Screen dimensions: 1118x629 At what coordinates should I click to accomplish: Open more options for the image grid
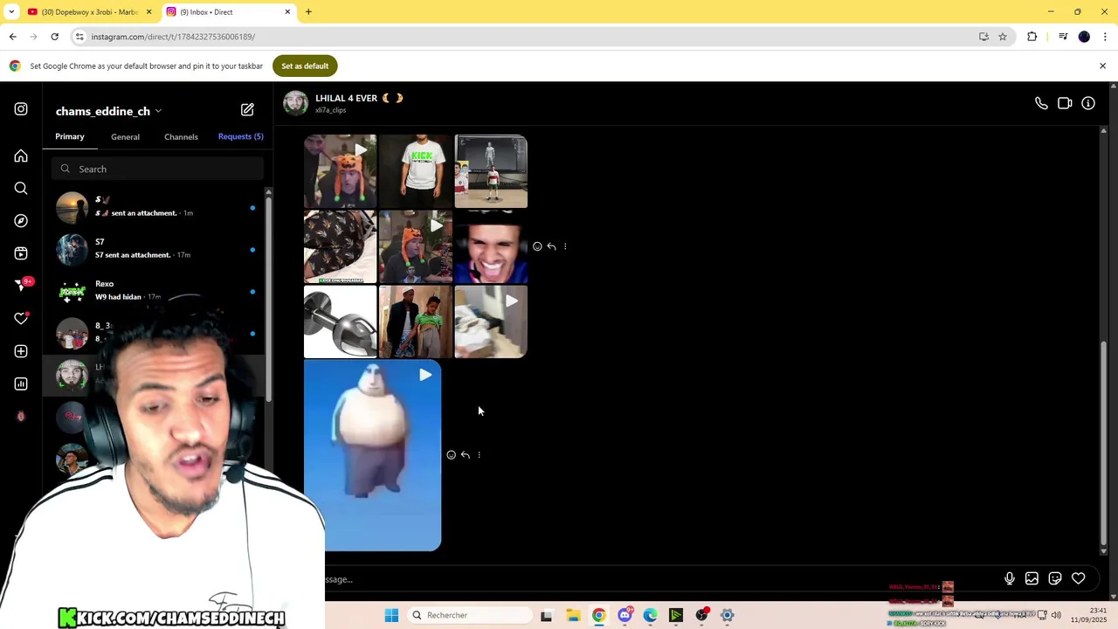[565, 246]
